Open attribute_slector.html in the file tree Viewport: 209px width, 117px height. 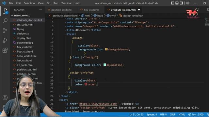point(29,20)
